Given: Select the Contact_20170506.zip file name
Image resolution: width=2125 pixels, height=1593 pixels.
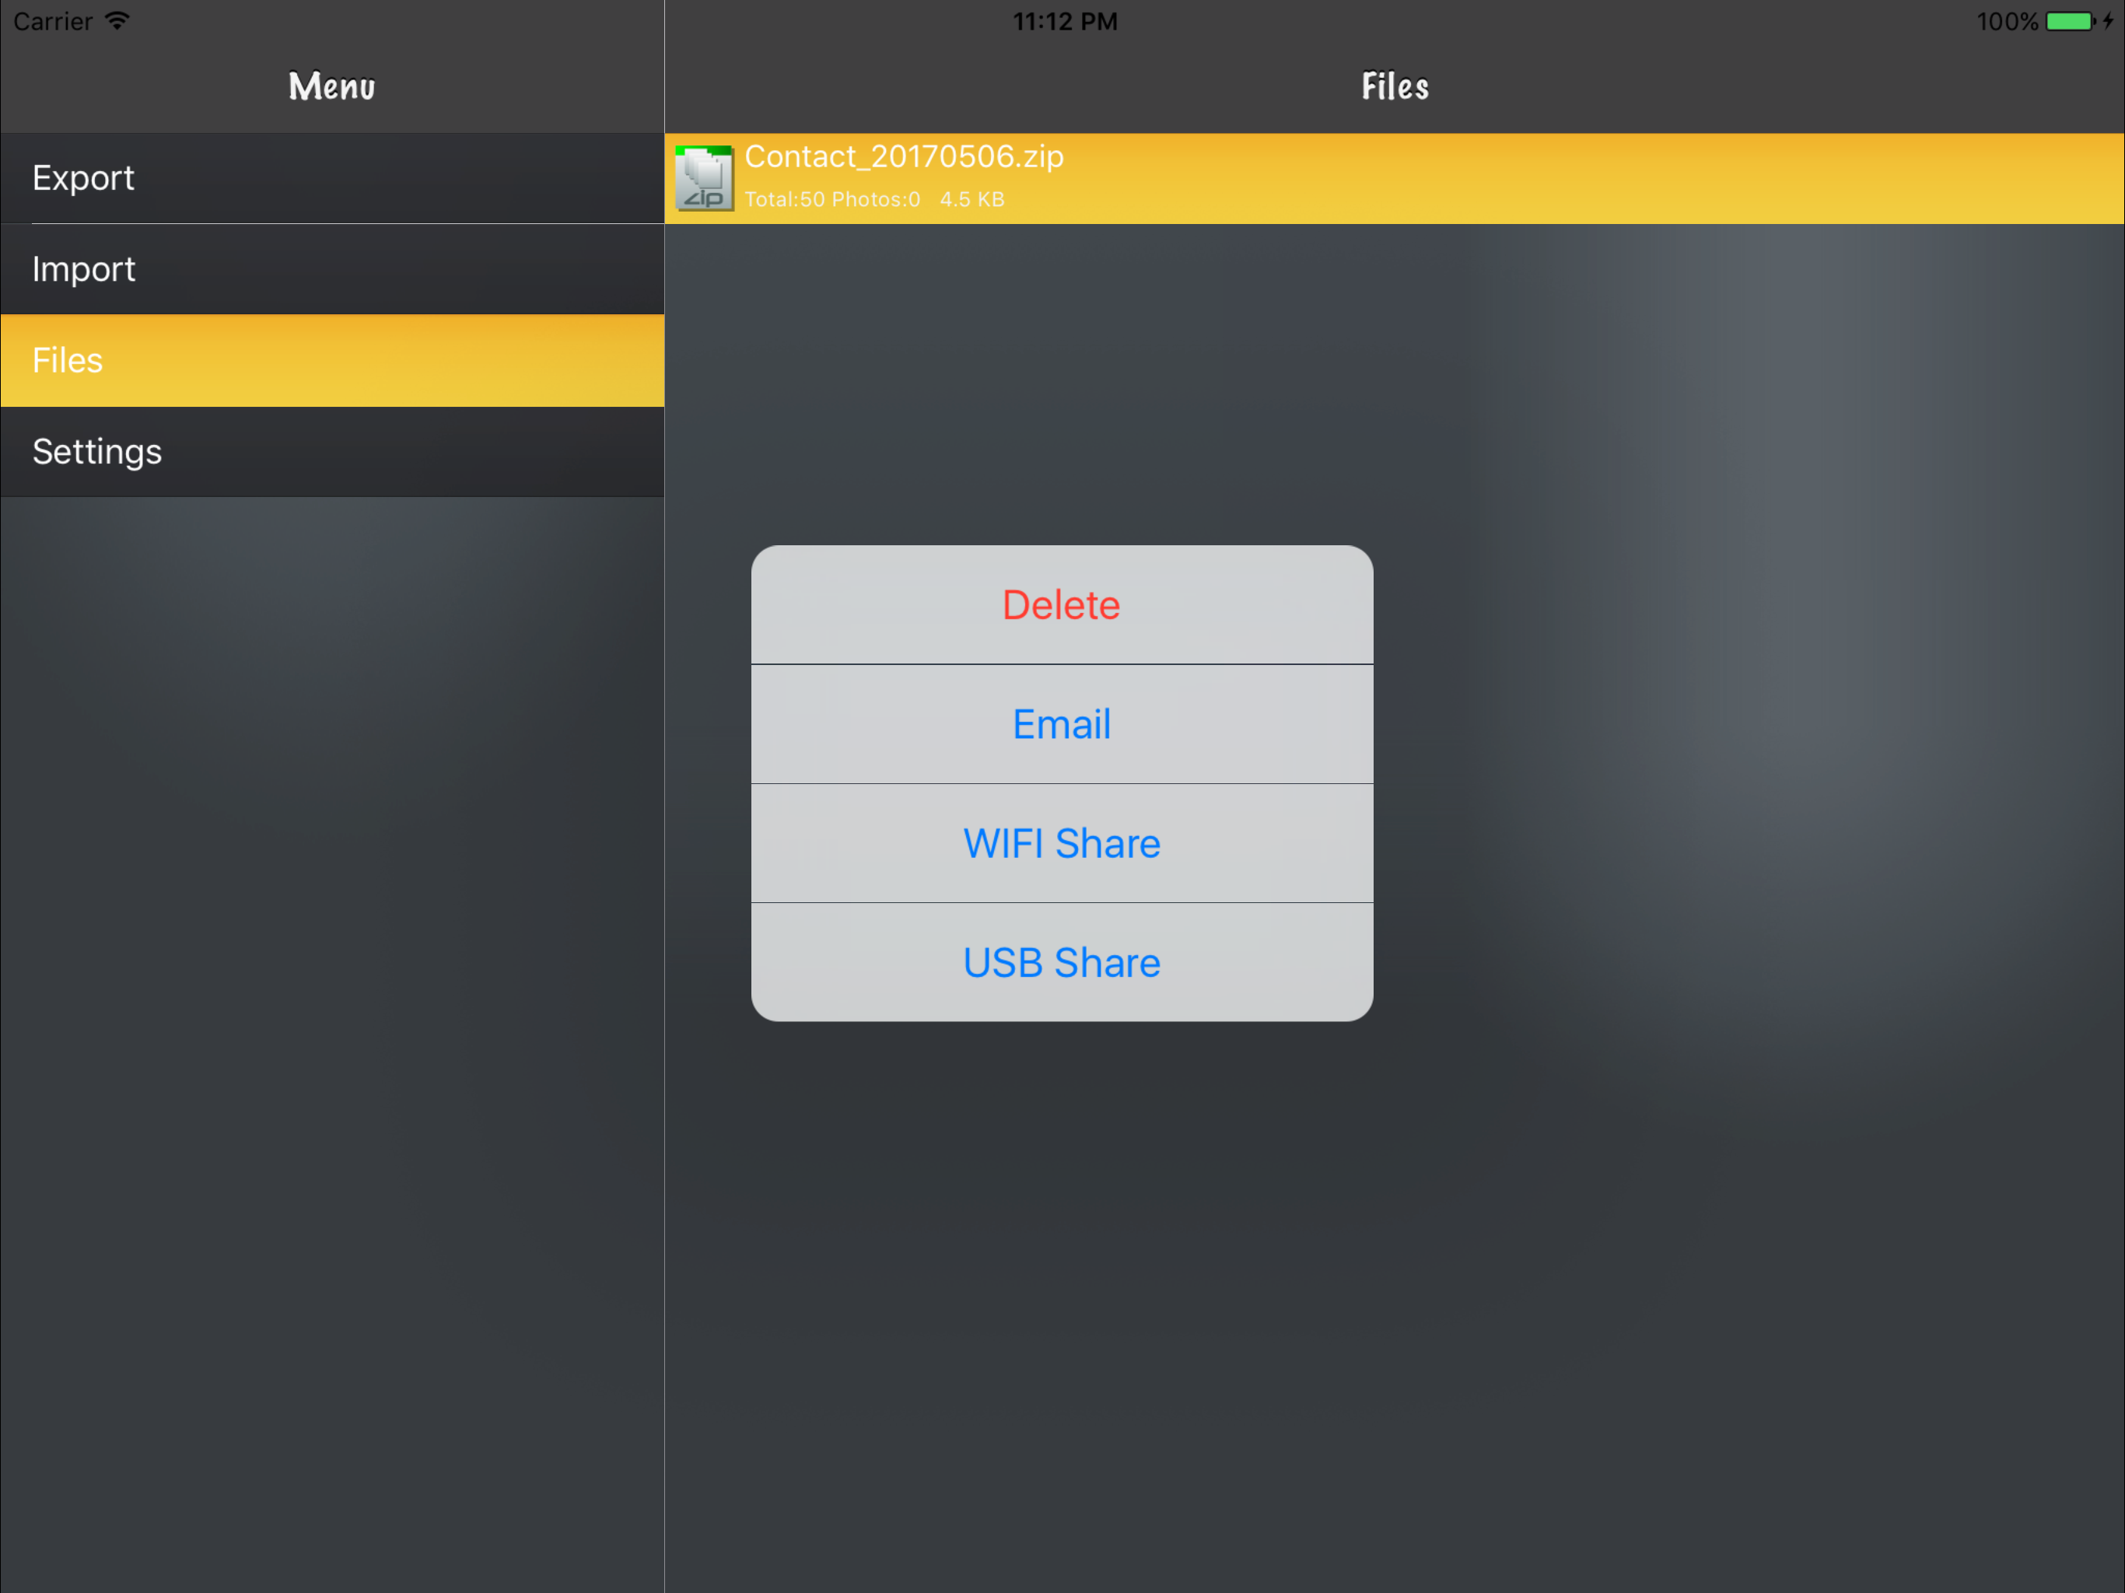Looking at the screenshot, I should pos(904,156).
